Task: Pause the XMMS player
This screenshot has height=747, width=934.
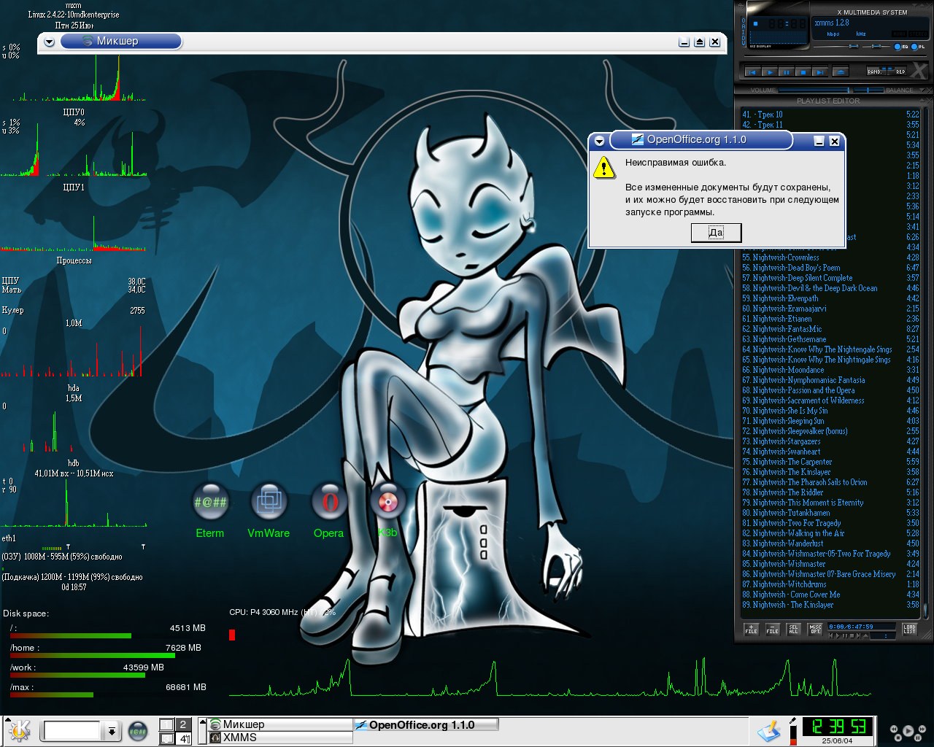Action: (786, 72)
